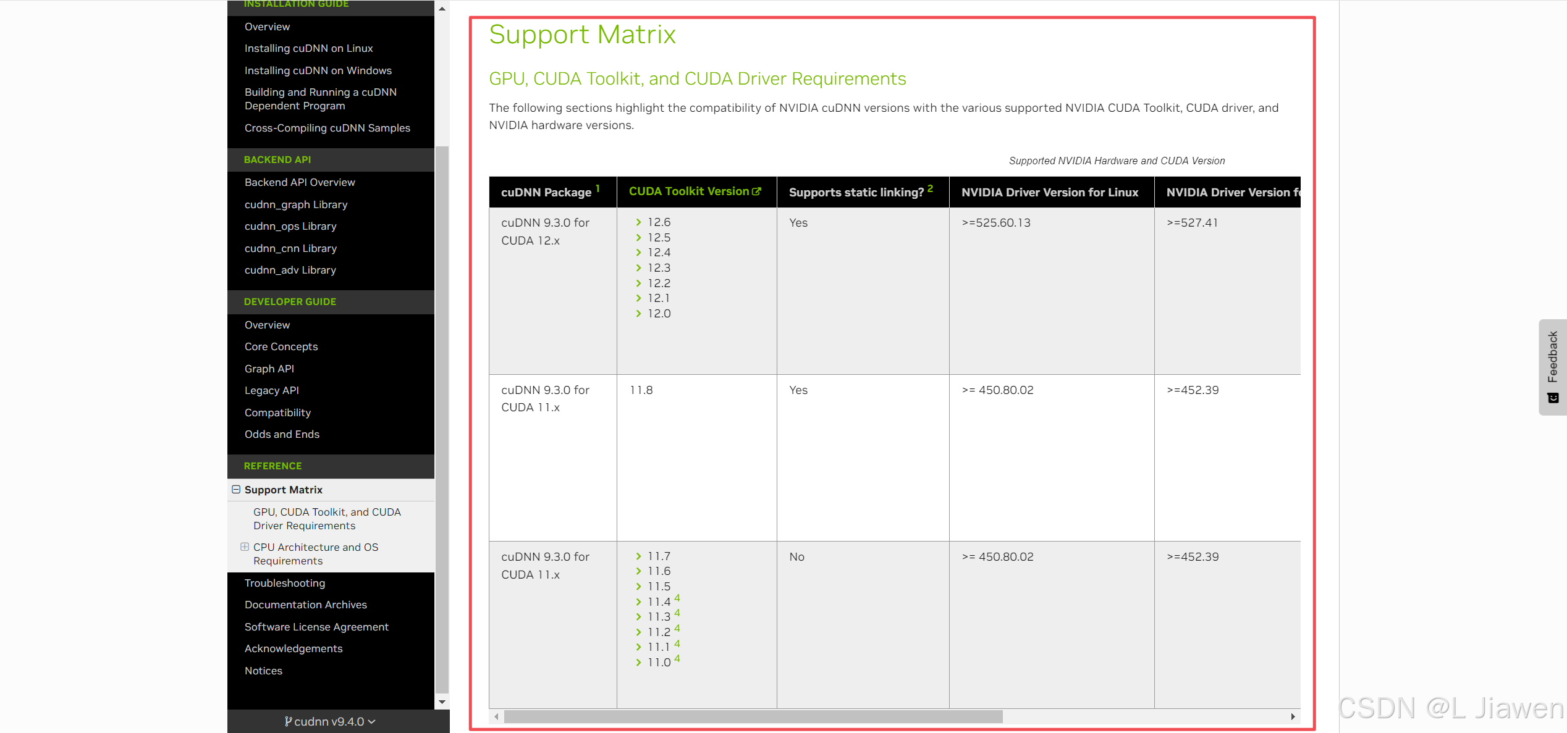This screenshot has height=733, width=1567.
Task: Open the CUDA 12.5 toolkit link
Action: pyautogui.click(x=659, y=237)
